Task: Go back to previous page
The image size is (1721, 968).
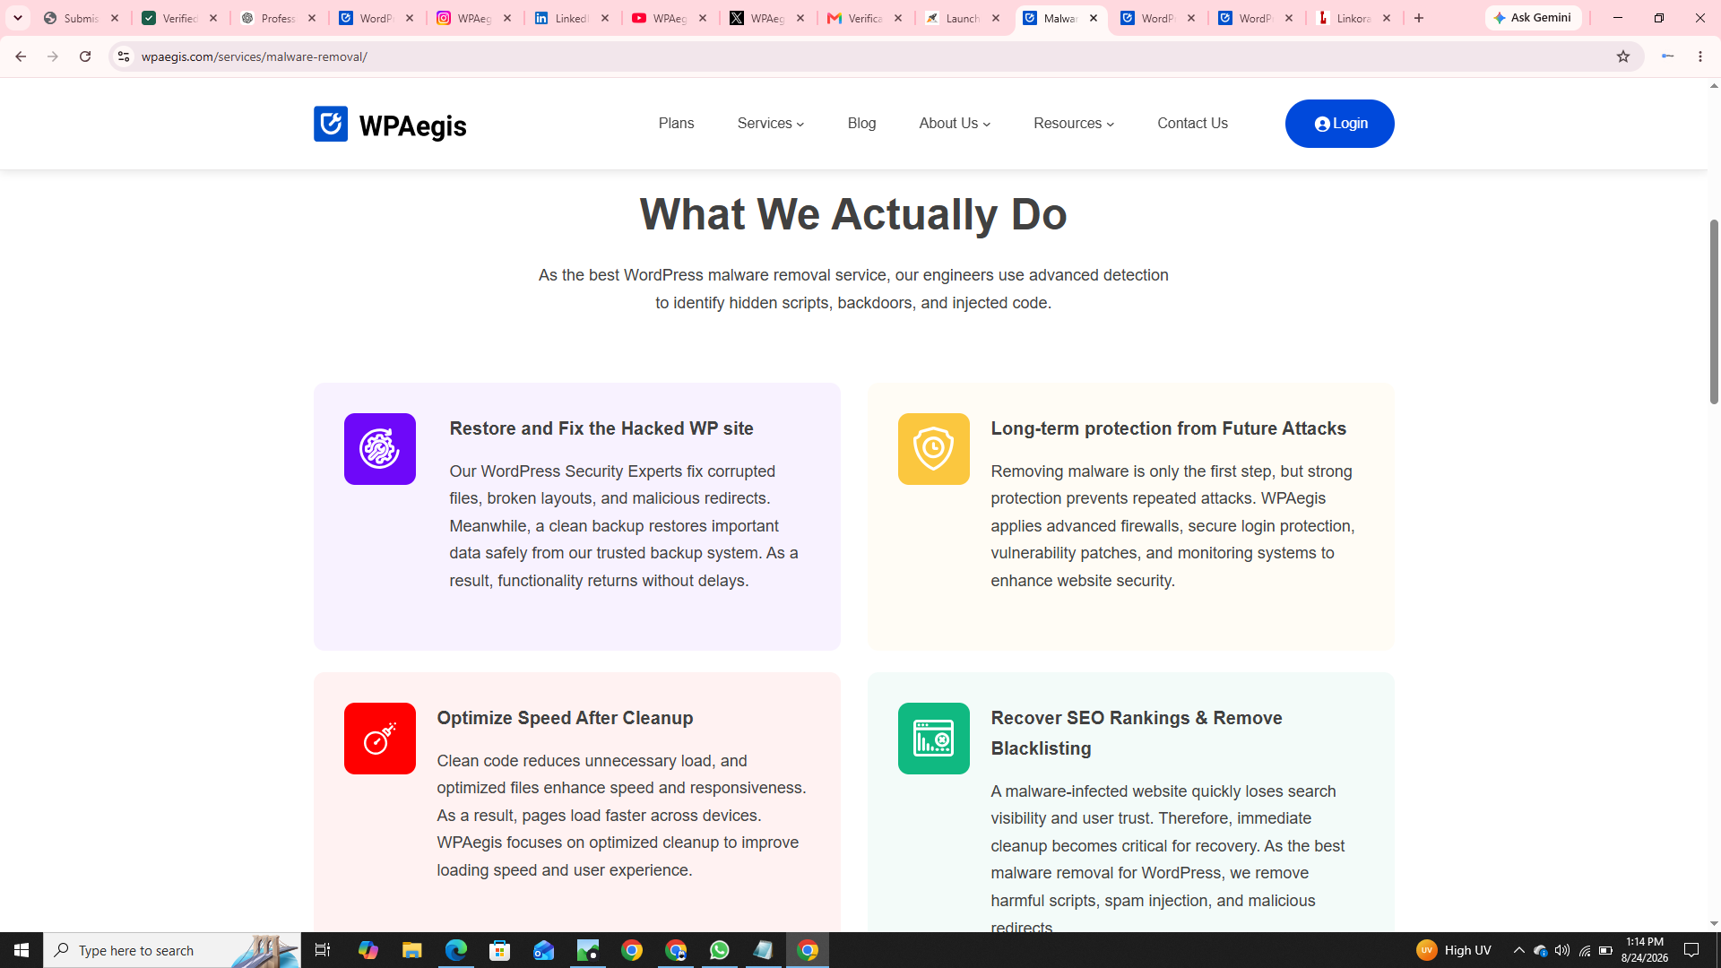Action: point(20,56)
